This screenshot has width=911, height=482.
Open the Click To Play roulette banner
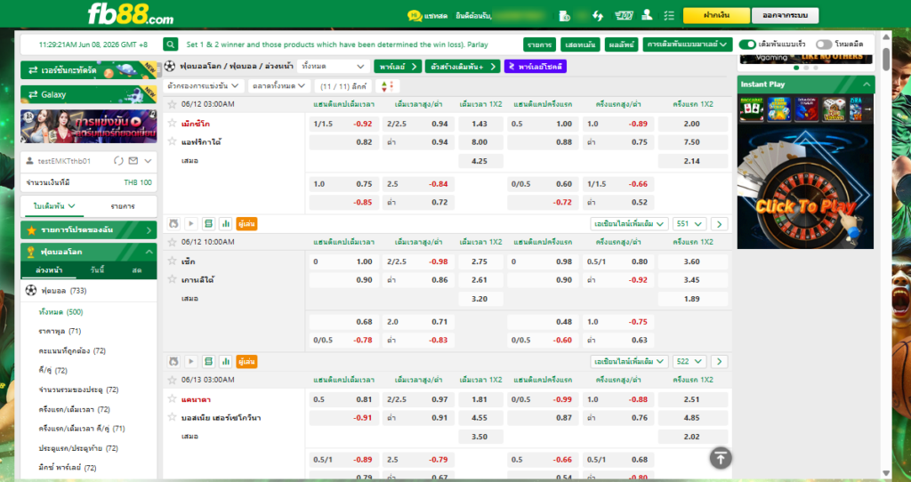pos(805,188)
